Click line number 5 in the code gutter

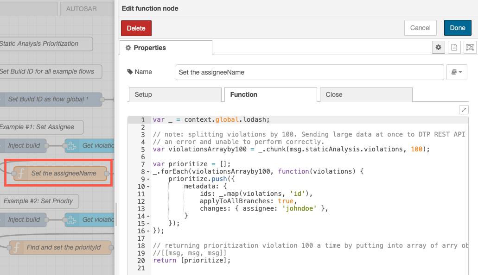point(143,150)
